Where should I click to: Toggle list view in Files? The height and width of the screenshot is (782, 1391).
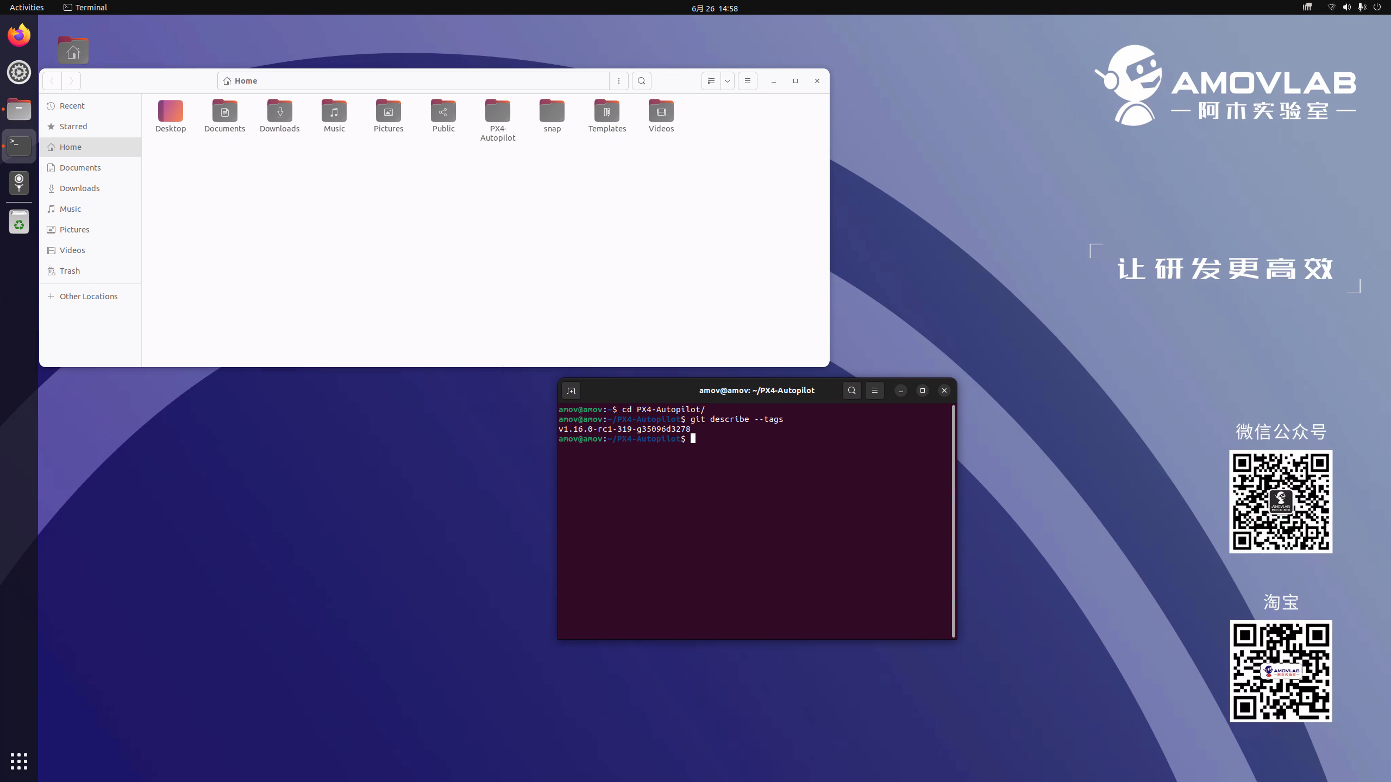711,81
